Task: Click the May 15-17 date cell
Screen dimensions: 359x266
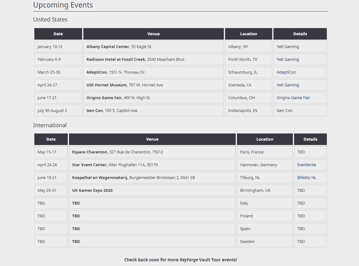Action: pos(51,152)
